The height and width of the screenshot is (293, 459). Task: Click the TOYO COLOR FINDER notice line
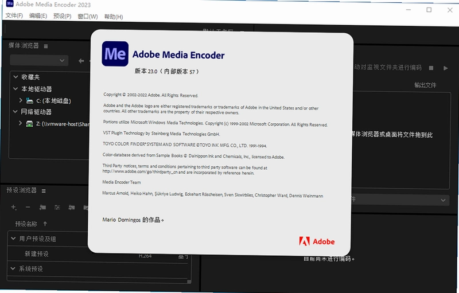pos(185,145)
